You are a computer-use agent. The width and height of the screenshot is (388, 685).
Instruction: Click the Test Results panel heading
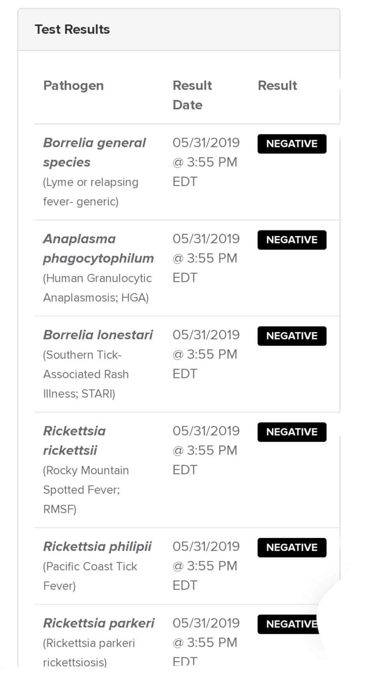tap(72, 30)
